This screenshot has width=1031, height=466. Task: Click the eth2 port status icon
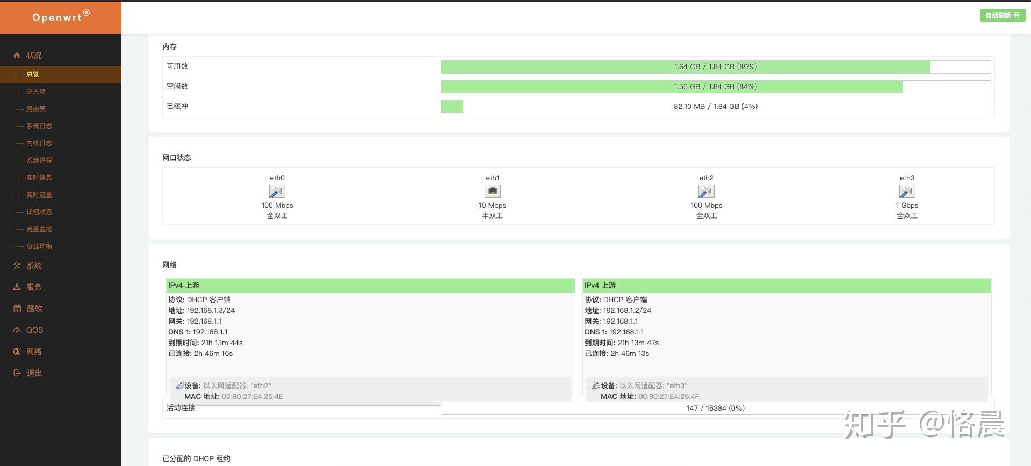tap(706, 191)
